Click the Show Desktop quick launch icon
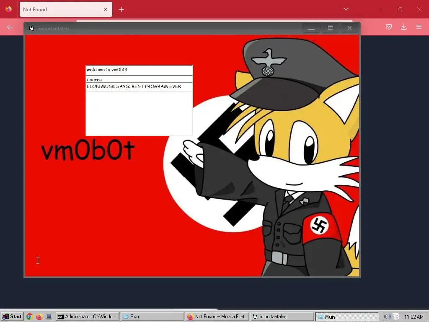This screenshot has height=322, width=429. pyautogui.click(x=49, y=317)
